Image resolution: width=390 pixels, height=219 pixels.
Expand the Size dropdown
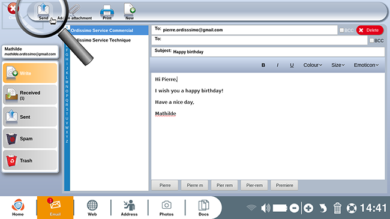(338, 65)
